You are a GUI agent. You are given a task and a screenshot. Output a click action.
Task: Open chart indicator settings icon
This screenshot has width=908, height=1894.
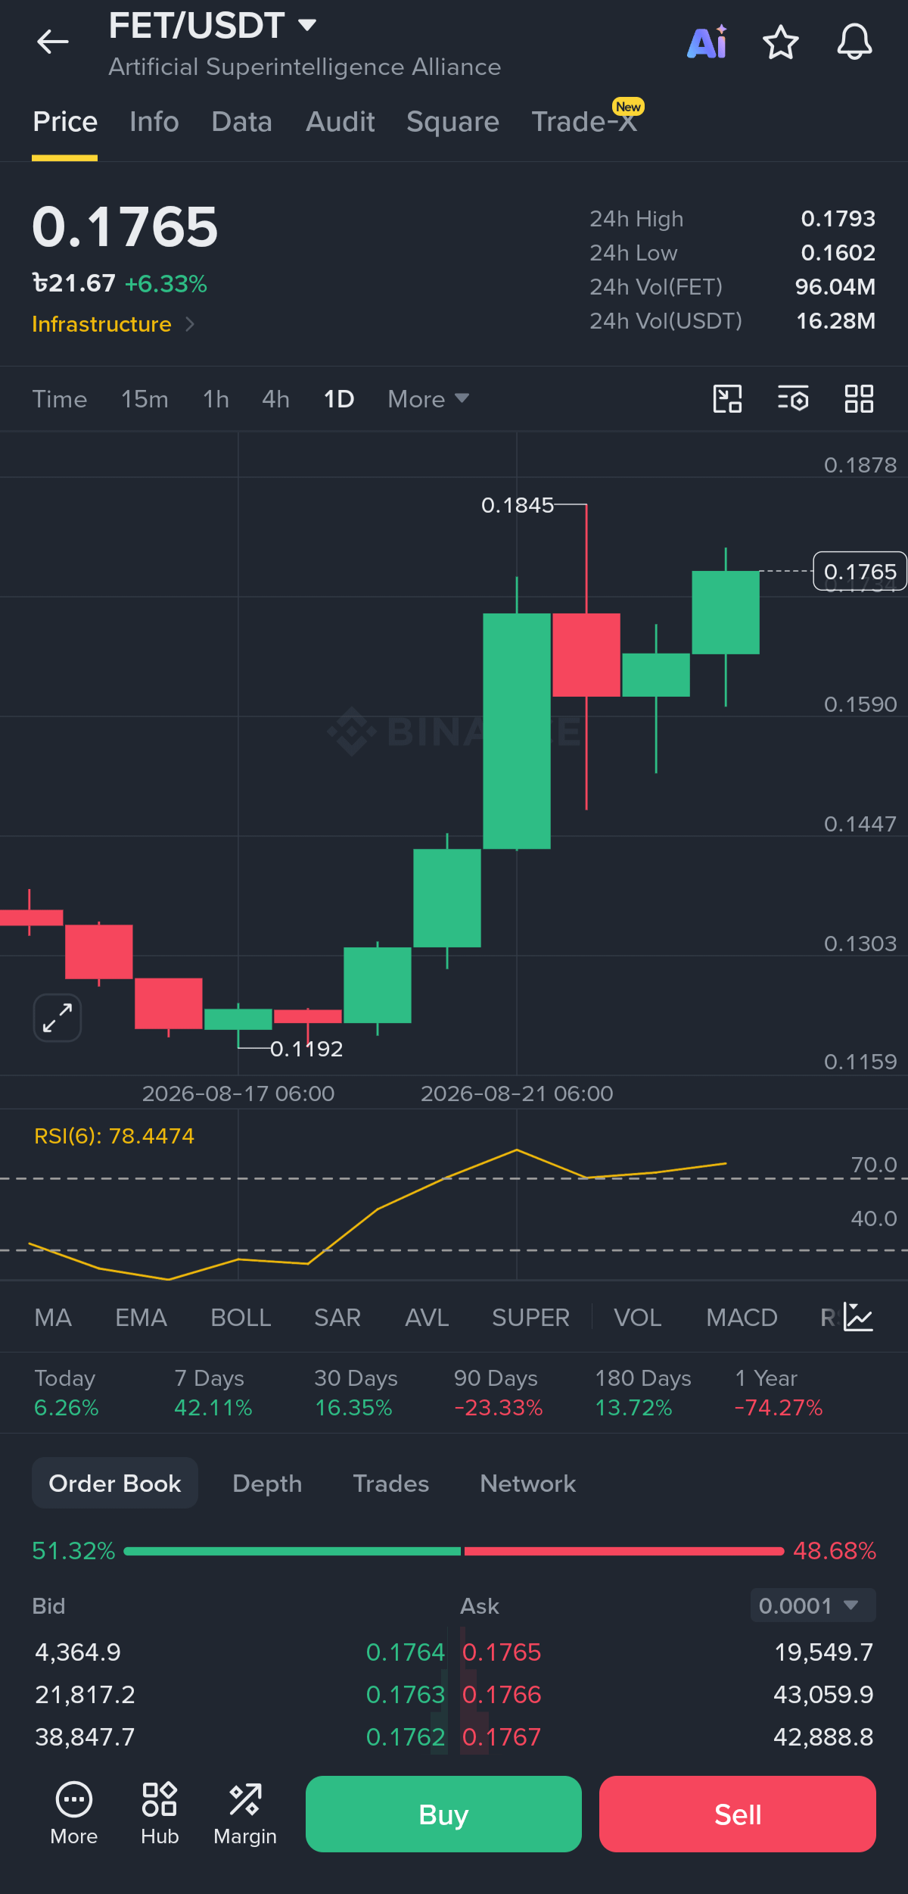793,398
